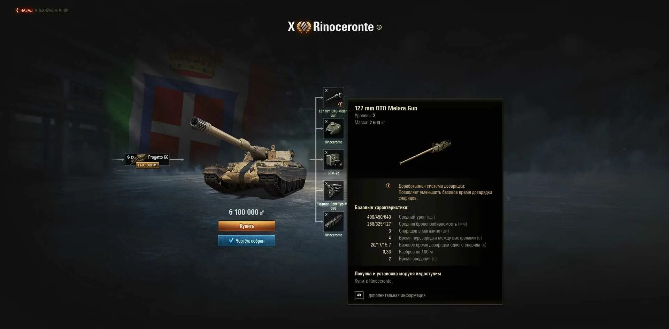Select the Daimler-Benz engine module icon

(333, 190)
